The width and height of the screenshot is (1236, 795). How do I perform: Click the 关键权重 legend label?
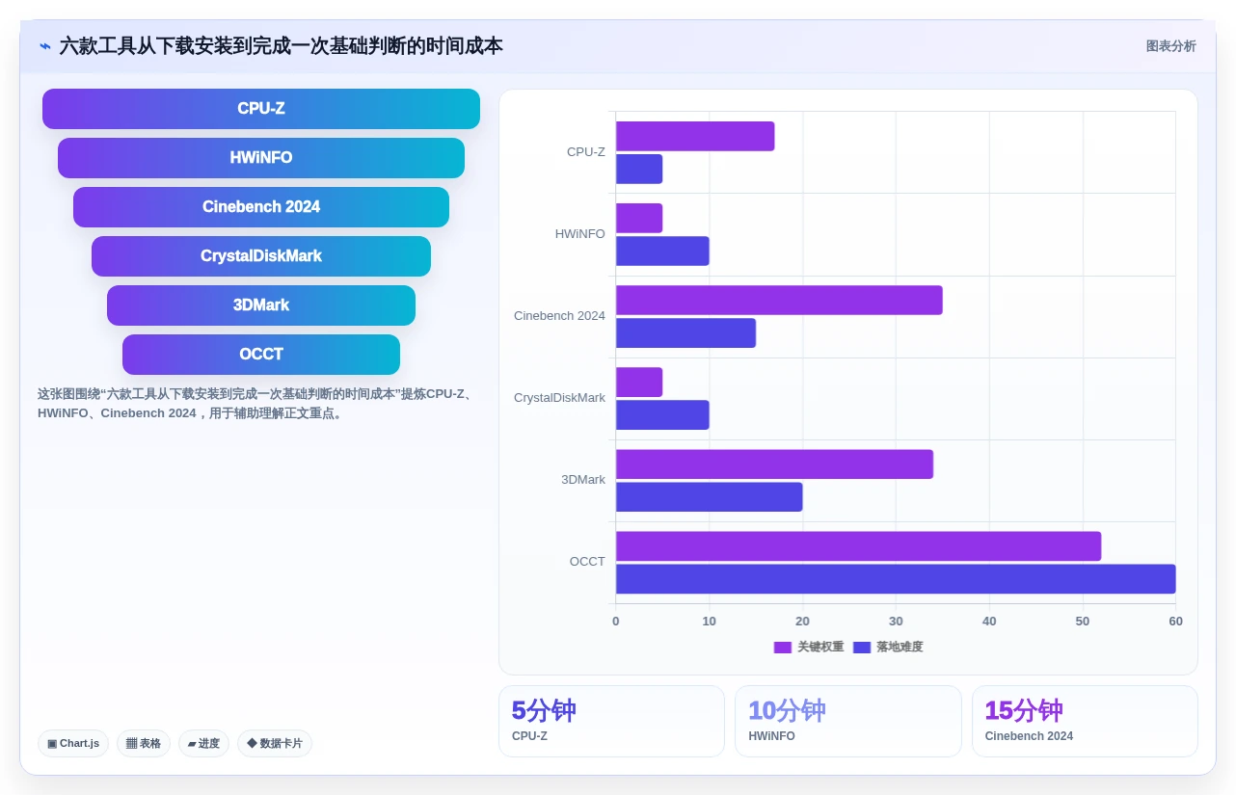click(820, 648)
